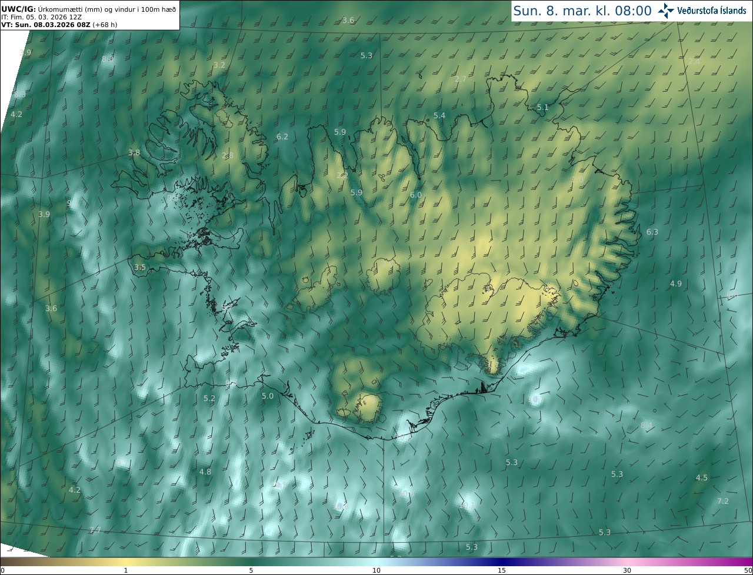Viewport: 753px width, 575px height.
Task: Click the 'Sun. 8. mar. kl. 08:00' timestamp
Action: pos(582,11)
